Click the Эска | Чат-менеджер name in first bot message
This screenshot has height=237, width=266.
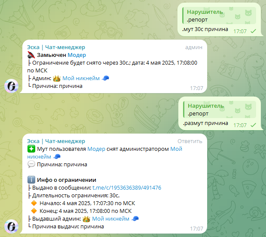[56, 47]
